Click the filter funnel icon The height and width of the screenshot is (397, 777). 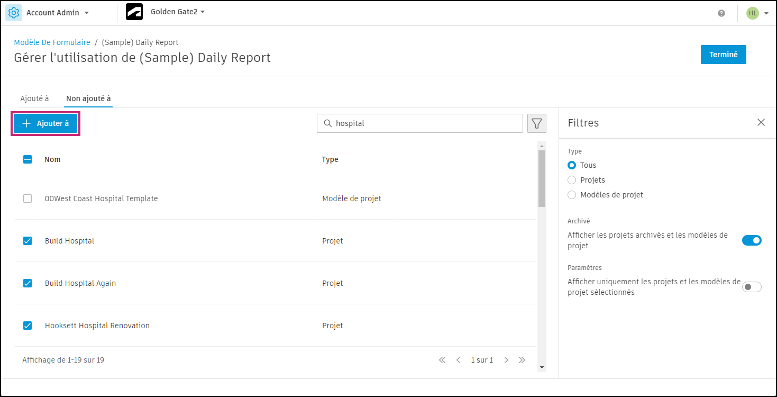pos(537,123)
